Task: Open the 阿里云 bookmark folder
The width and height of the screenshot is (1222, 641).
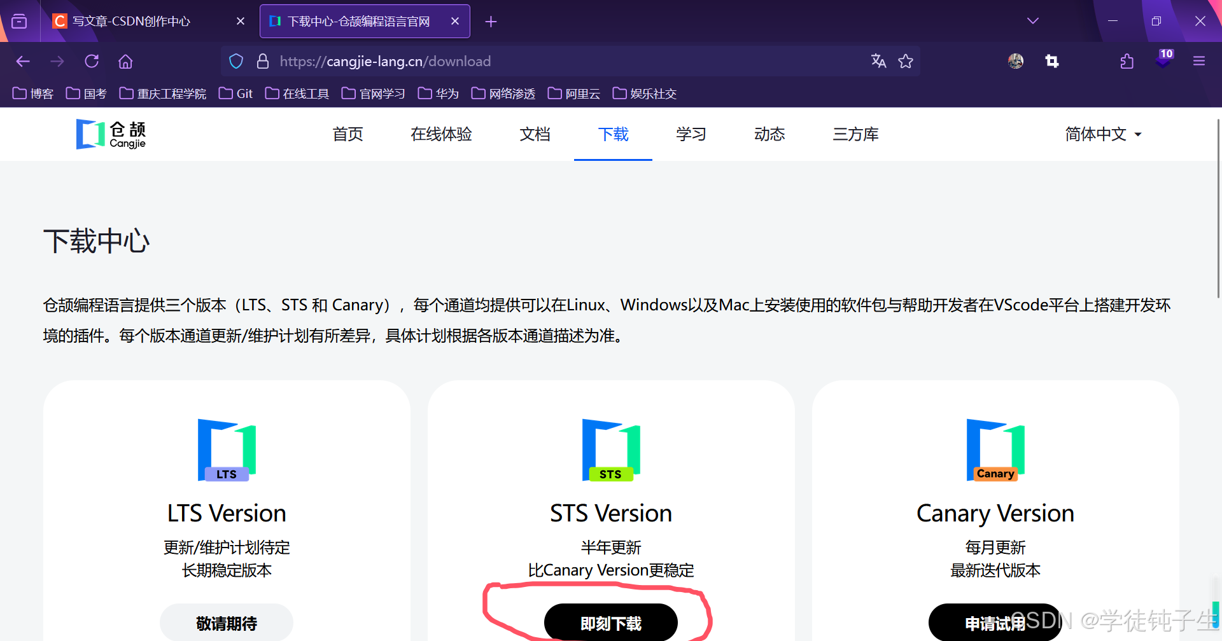Action: click(574, 93)
